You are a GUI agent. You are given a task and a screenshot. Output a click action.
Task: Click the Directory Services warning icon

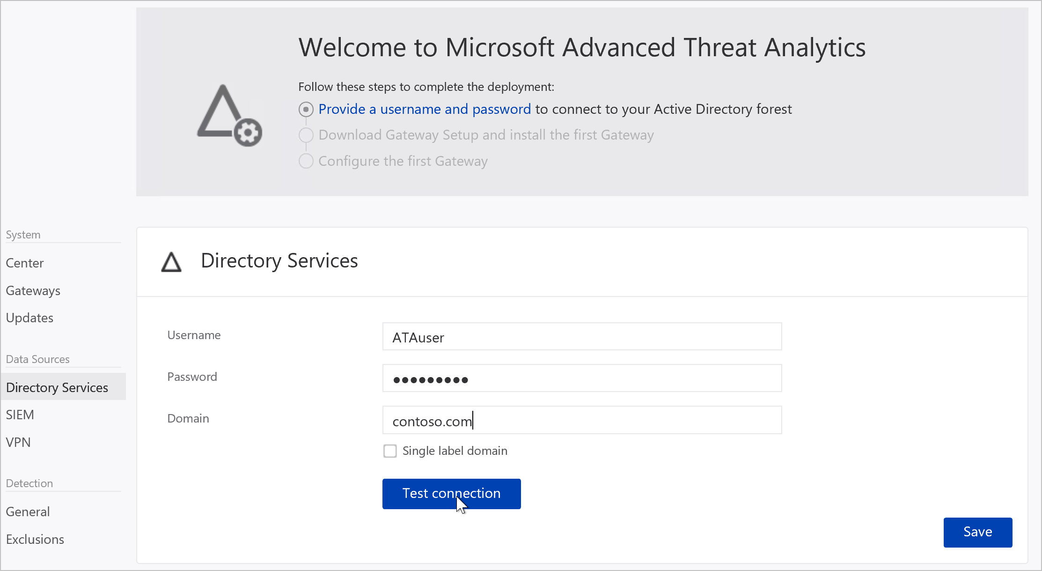(171, 260)
